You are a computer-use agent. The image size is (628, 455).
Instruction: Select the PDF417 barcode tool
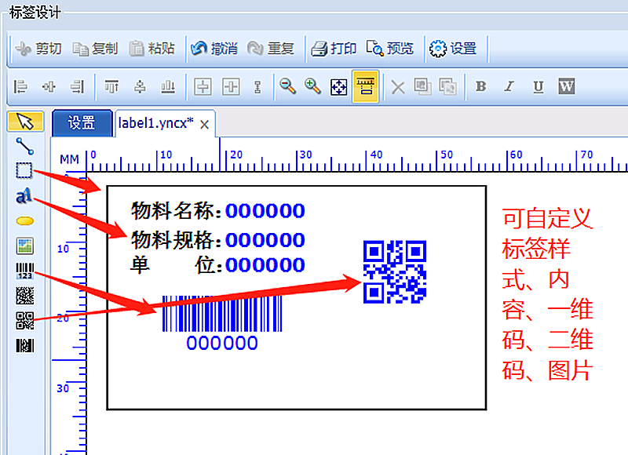(25, 345)
